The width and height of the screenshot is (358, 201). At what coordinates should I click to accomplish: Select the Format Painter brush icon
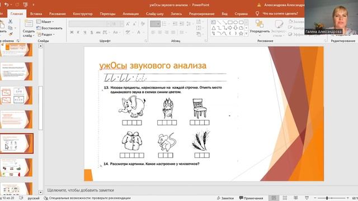pos(11,34)
